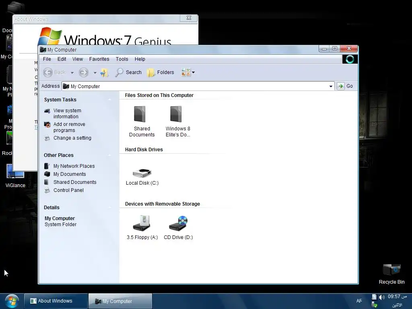Close the About Windows dialog
This screenshot has height=309, width=412.
189,18
